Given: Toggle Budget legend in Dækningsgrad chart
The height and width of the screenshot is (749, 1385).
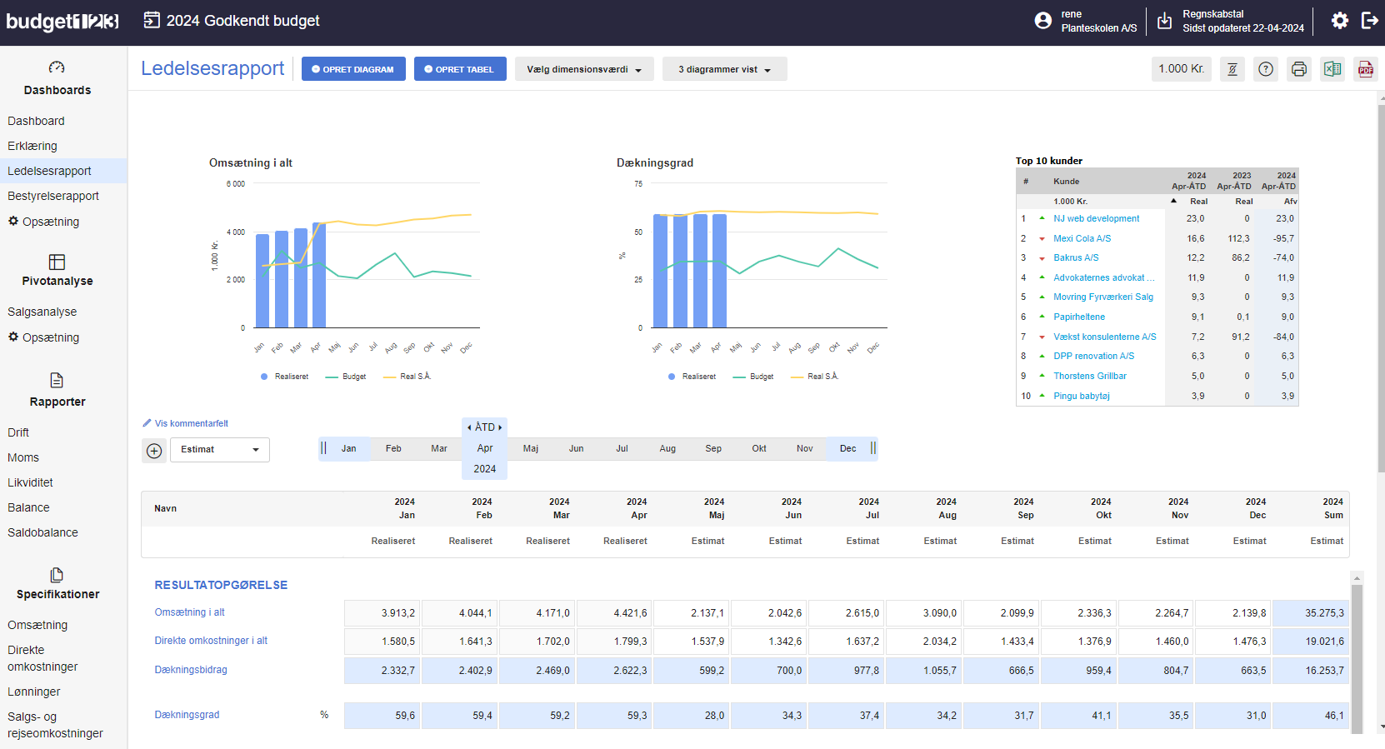Looking at the screenshot, I should click(753, 377).
